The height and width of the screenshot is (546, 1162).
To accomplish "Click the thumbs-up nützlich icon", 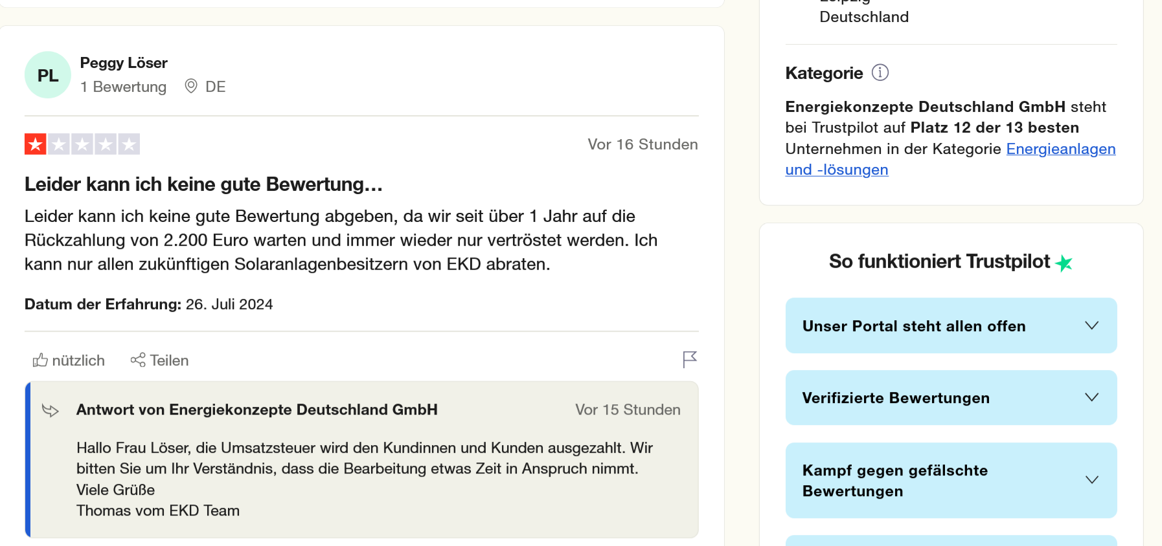I will 40,360.
